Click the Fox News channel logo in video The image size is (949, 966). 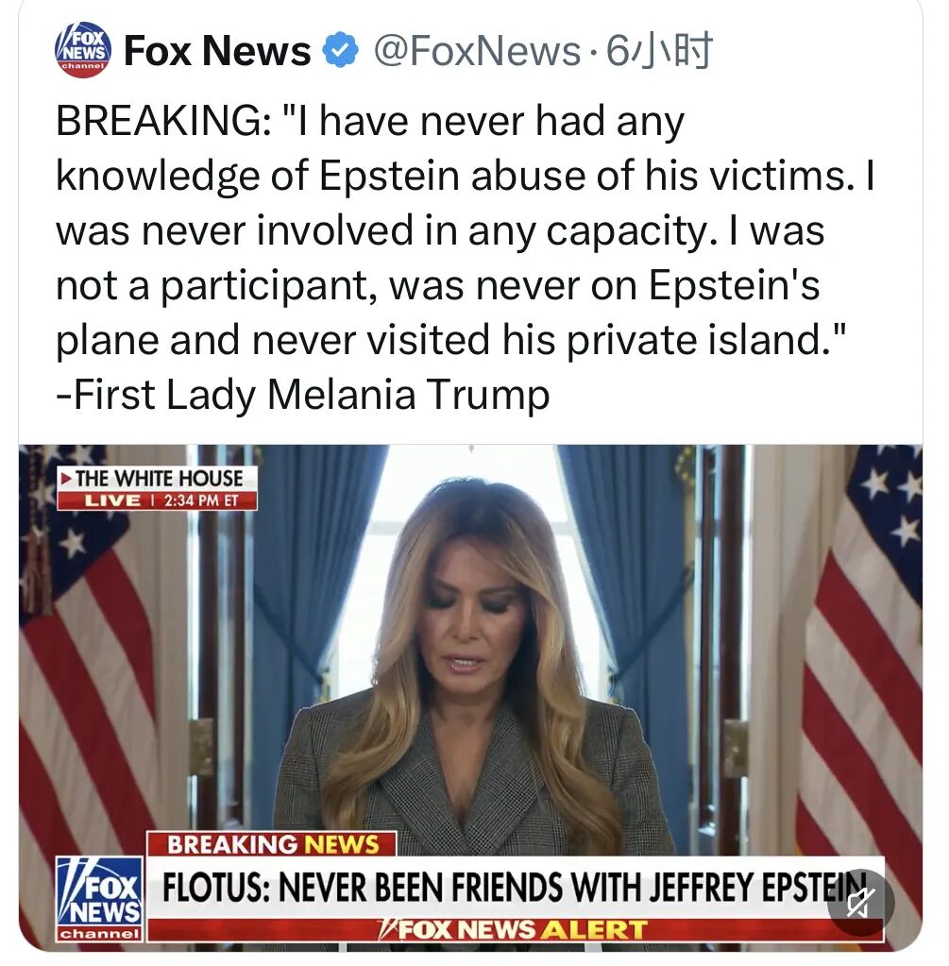click(100, 899)
